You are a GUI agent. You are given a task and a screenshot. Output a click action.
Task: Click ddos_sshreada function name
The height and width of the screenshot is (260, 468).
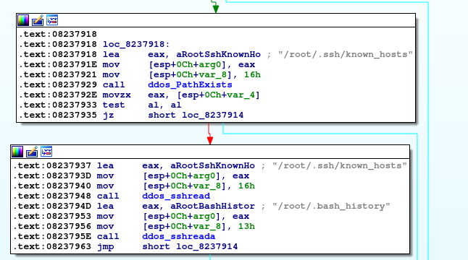179,236
